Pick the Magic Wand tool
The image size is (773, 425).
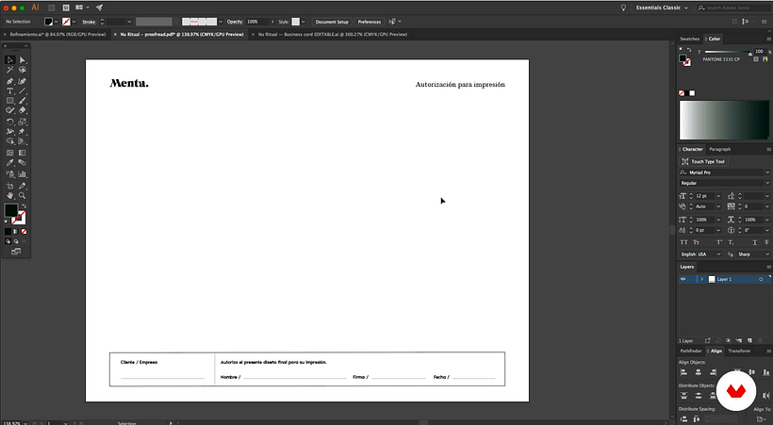coord(9,70)
